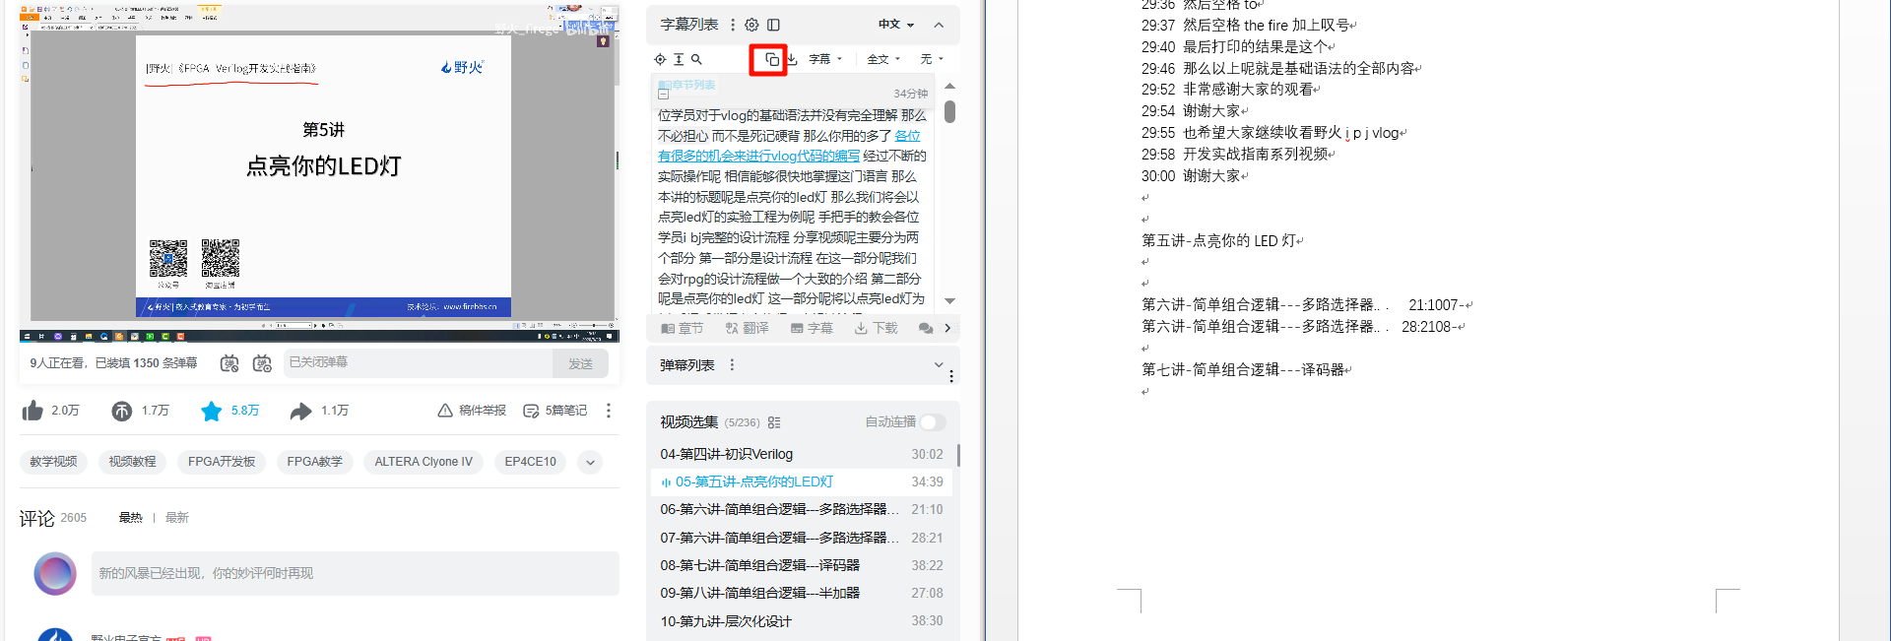Click vertical dots at danmaku panel edge
The height and width of the screenshot is (641, 1891).
point(951,376)
